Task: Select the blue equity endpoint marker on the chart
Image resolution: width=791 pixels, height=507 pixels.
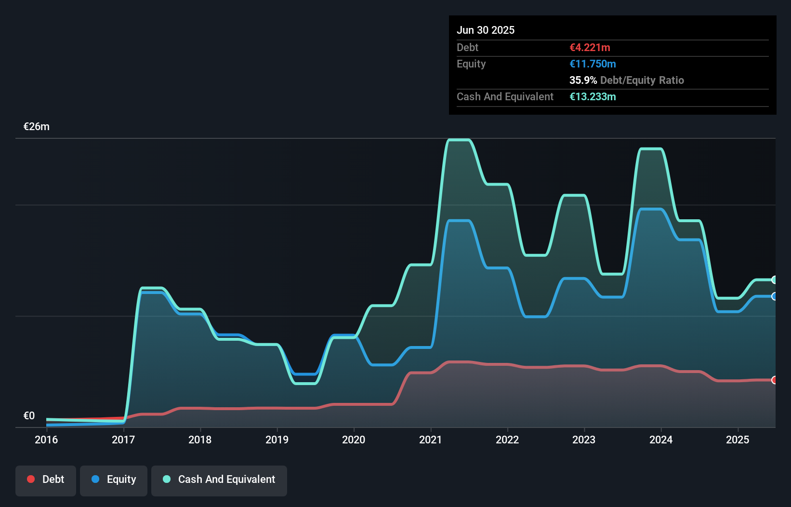Action: pos(775,297)
